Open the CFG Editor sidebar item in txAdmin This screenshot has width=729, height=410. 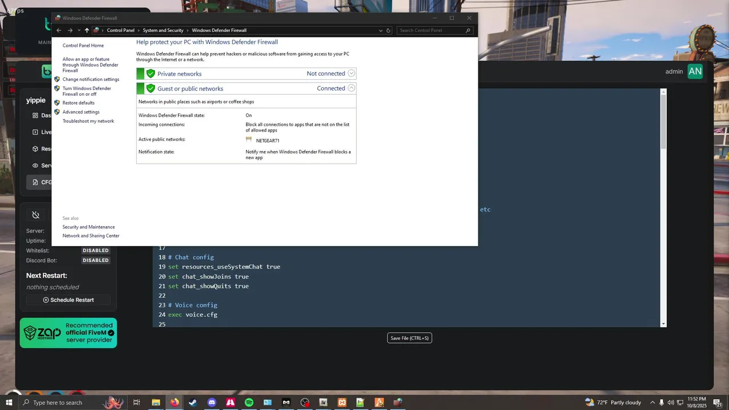(38, 182)
